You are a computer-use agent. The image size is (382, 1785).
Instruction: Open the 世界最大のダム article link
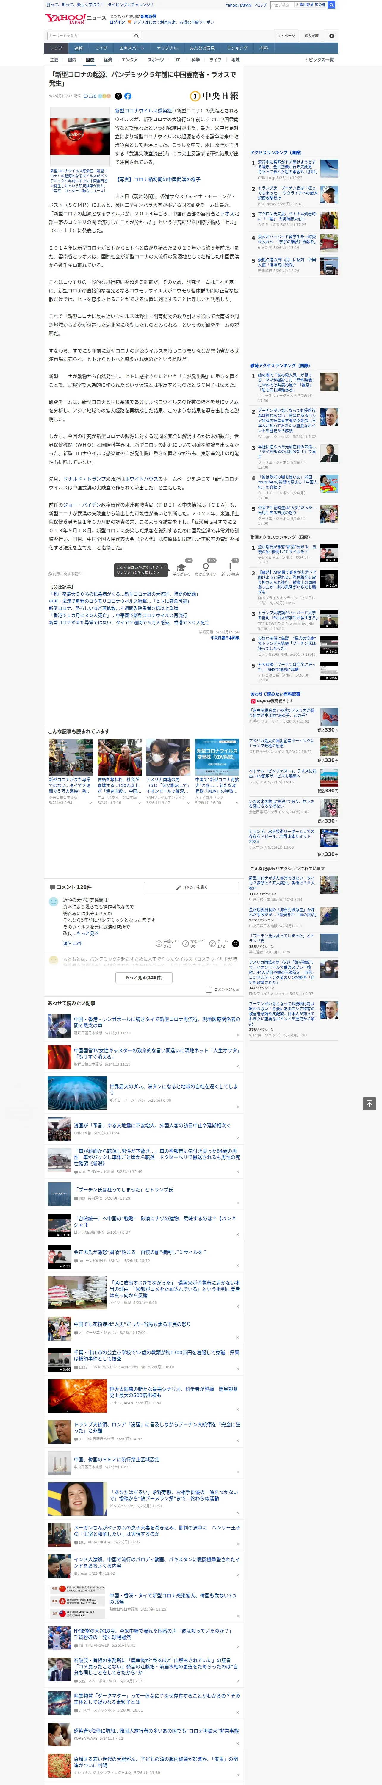click(173, 1090)
